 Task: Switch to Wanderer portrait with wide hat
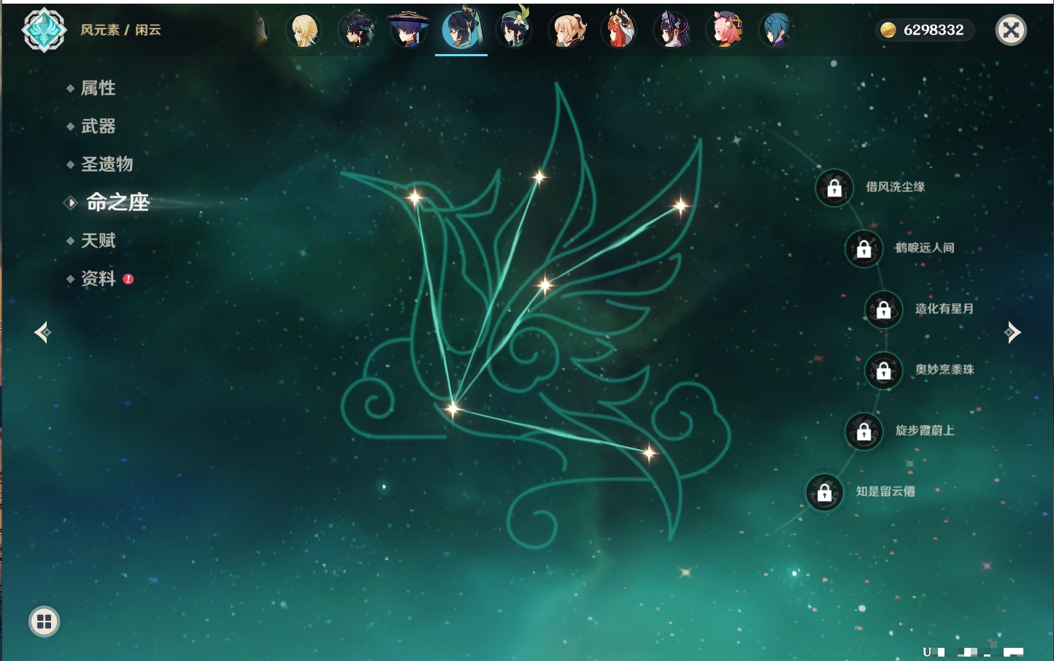click(x=409, y=31)
